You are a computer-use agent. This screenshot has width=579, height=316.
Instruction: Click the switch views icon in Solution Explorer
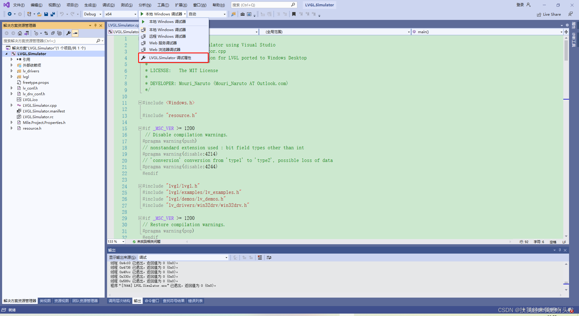27,33
